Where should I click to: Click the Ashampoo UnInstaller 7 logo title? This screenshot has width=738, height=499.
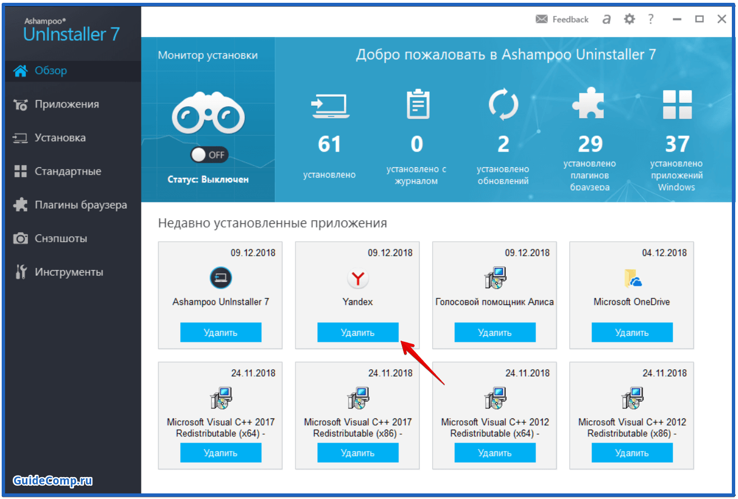point(72,30)
